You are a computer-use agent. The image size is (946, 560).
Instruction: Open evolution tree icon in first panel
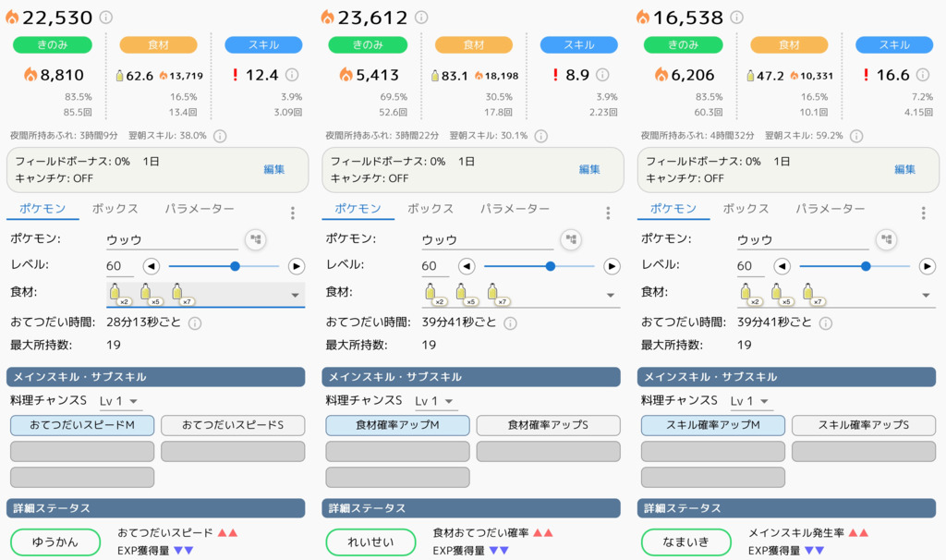pos(256,239)
